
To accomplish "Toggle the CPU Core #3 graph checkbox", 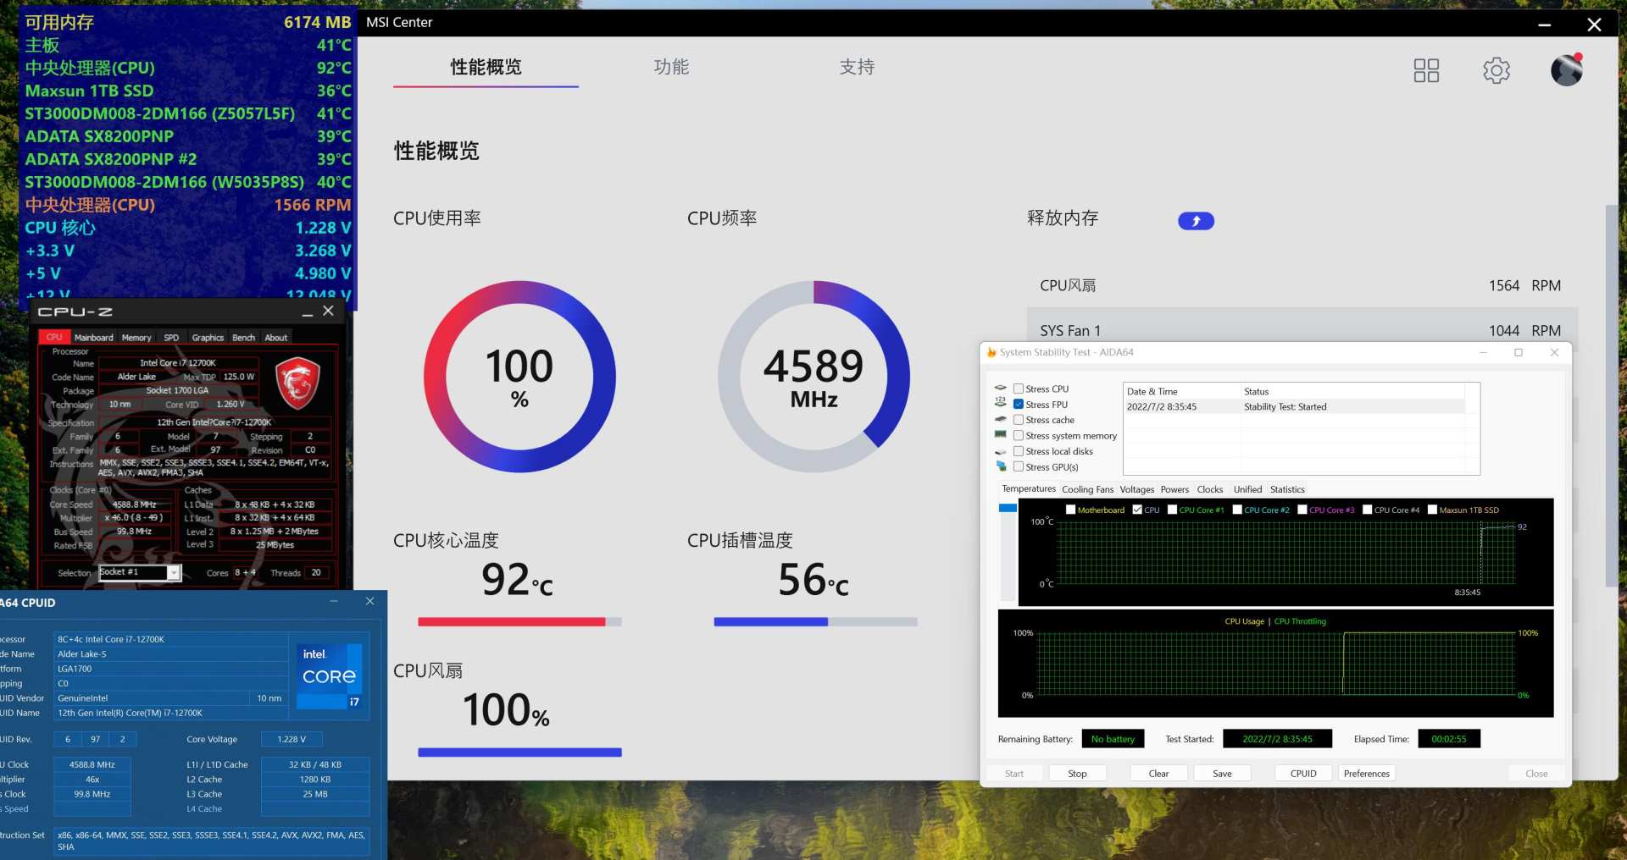I will [1302, 510].
